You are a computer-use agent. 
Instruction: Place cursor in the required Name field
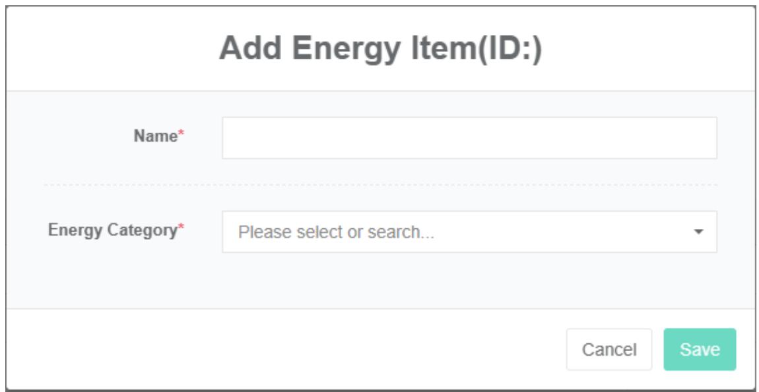[x=469, y=138]
